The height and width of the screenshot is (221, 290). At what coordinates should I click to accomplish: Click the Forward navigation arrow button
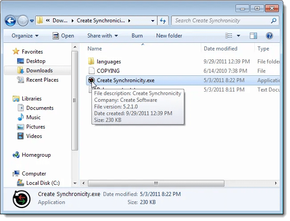pyautogui.click(x=23, y=21)
